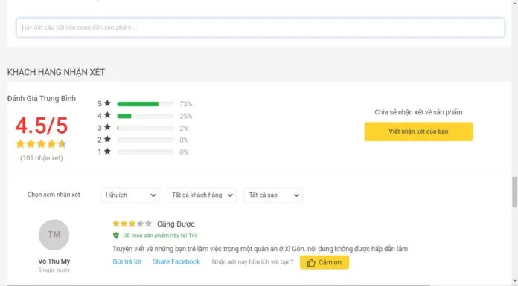Click the 0% bar for 2 stars
The image size is (518, 286).
coord(145,140)
